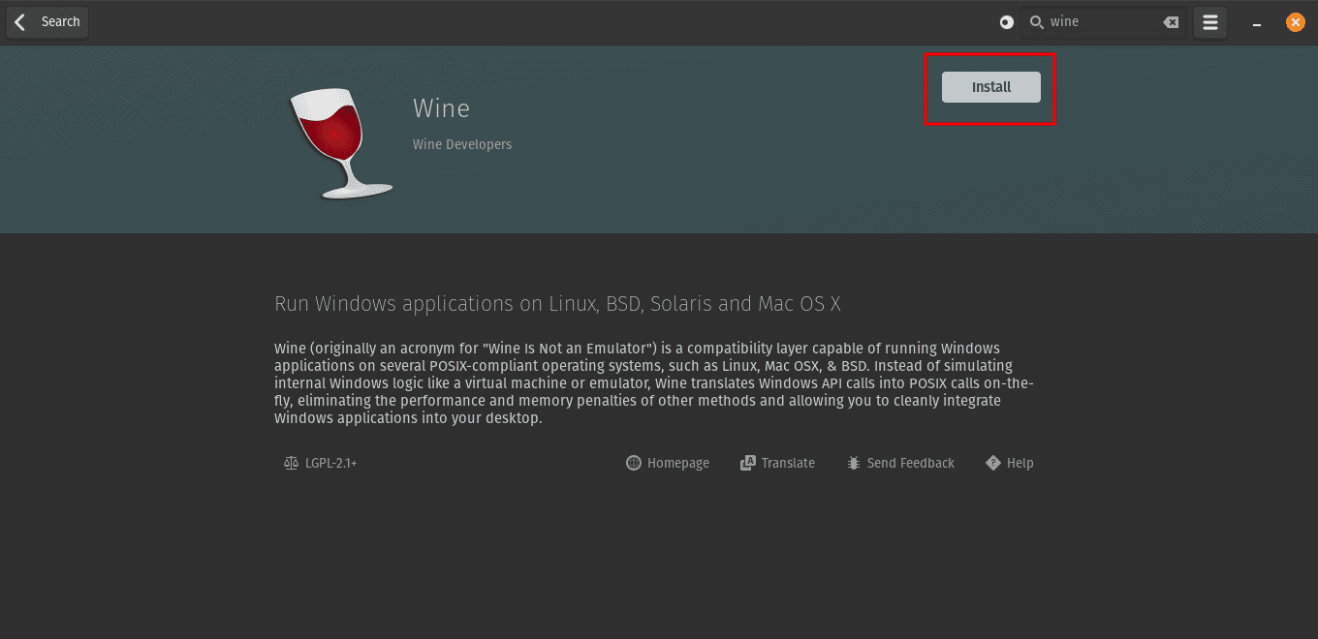Go back using the Search back button
Viewport: 1318px width, 639px height.
click(x=47, y=21)
